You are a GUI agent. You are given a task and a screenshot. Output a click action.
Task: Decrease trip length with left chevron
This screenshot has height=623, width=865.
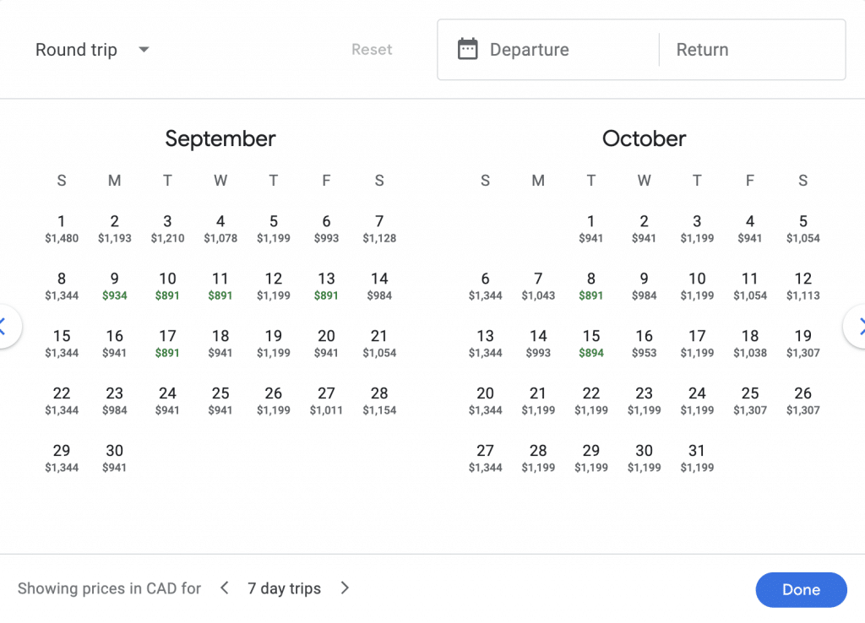point(224,588)
